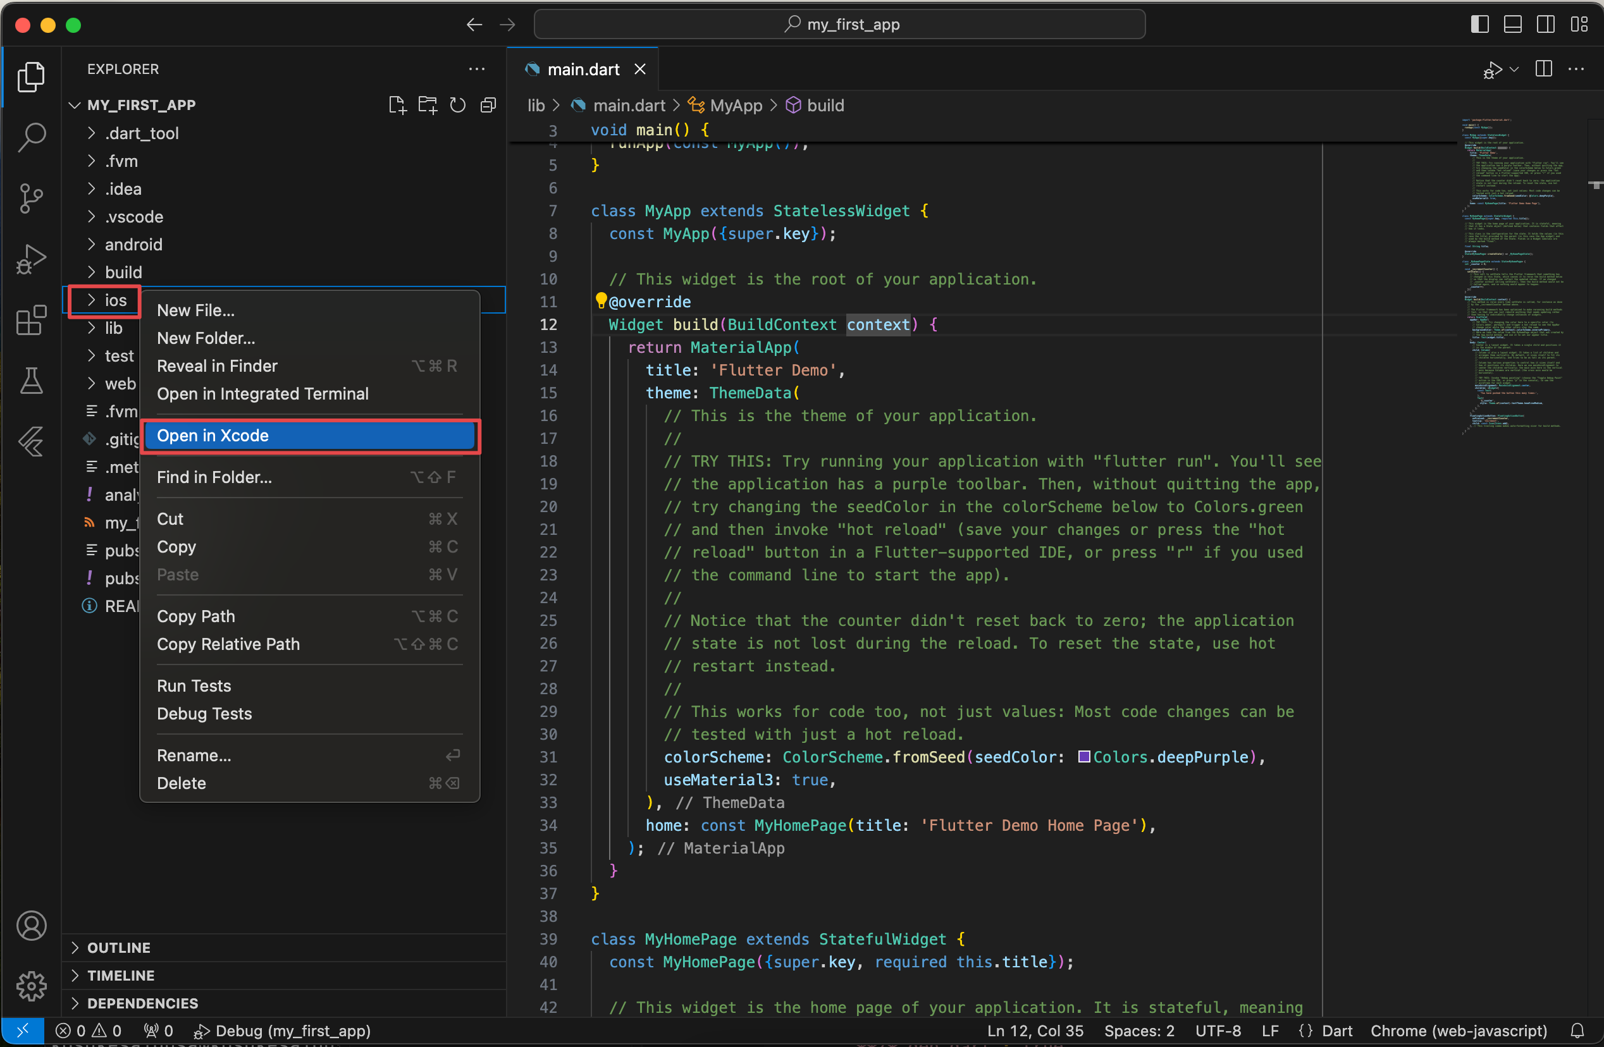1604x1047 pixels.
Task: Choose Copy Path from context menu
Action: pos(309,616)
